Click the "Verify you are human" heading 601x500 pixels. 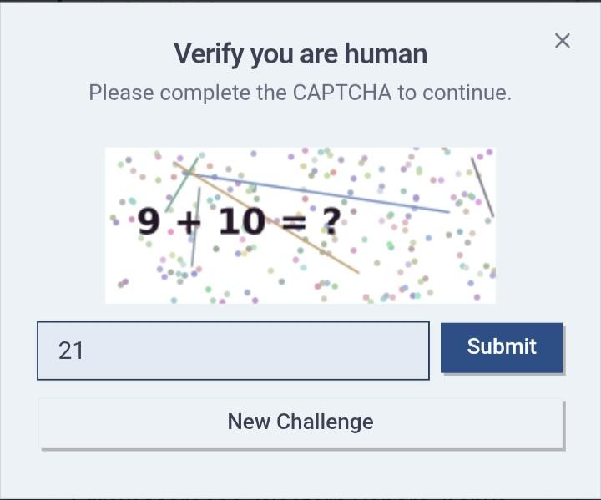pos(300,54)
